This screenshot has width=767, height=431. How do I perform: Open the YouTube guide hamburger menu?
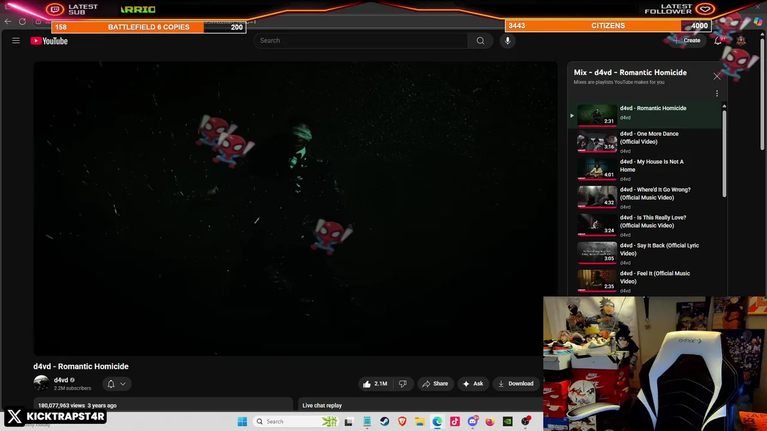[x=16, y=41]
